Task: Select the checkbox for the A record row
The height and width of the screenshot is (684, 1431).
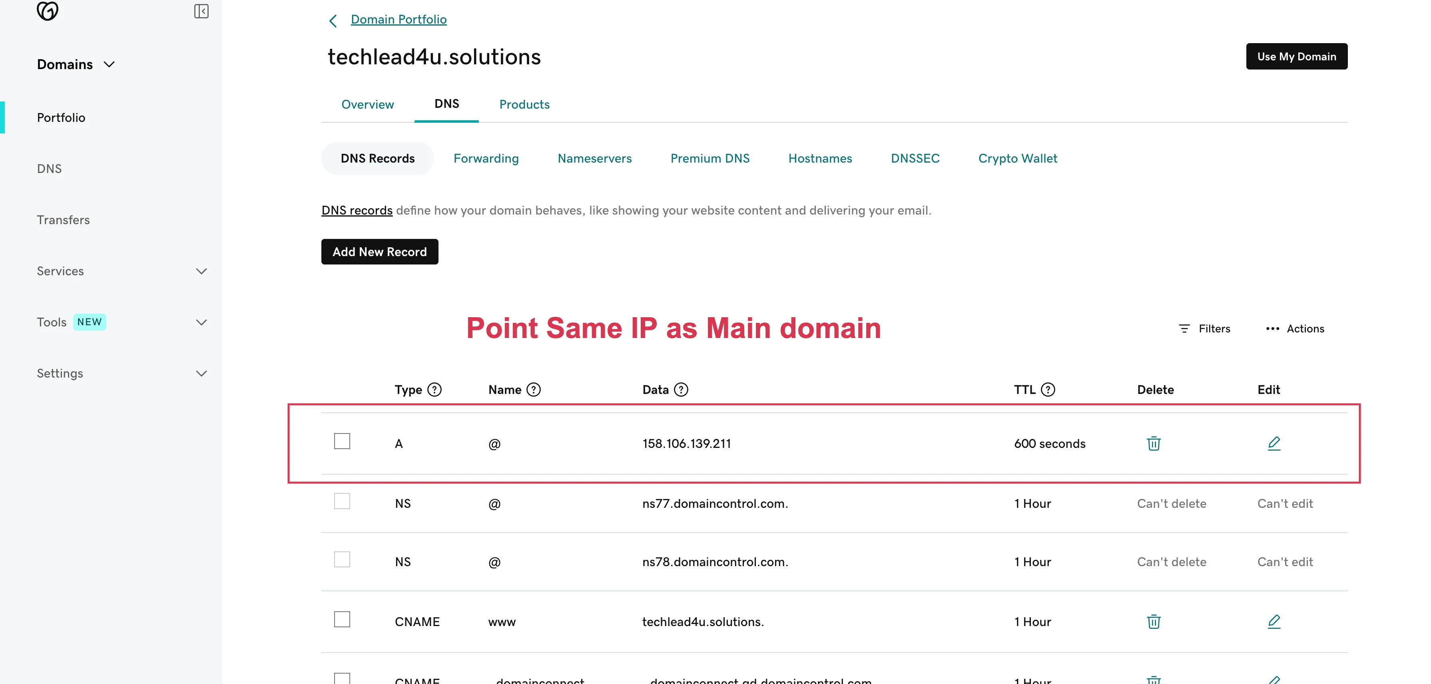Action: pos(342,440)
